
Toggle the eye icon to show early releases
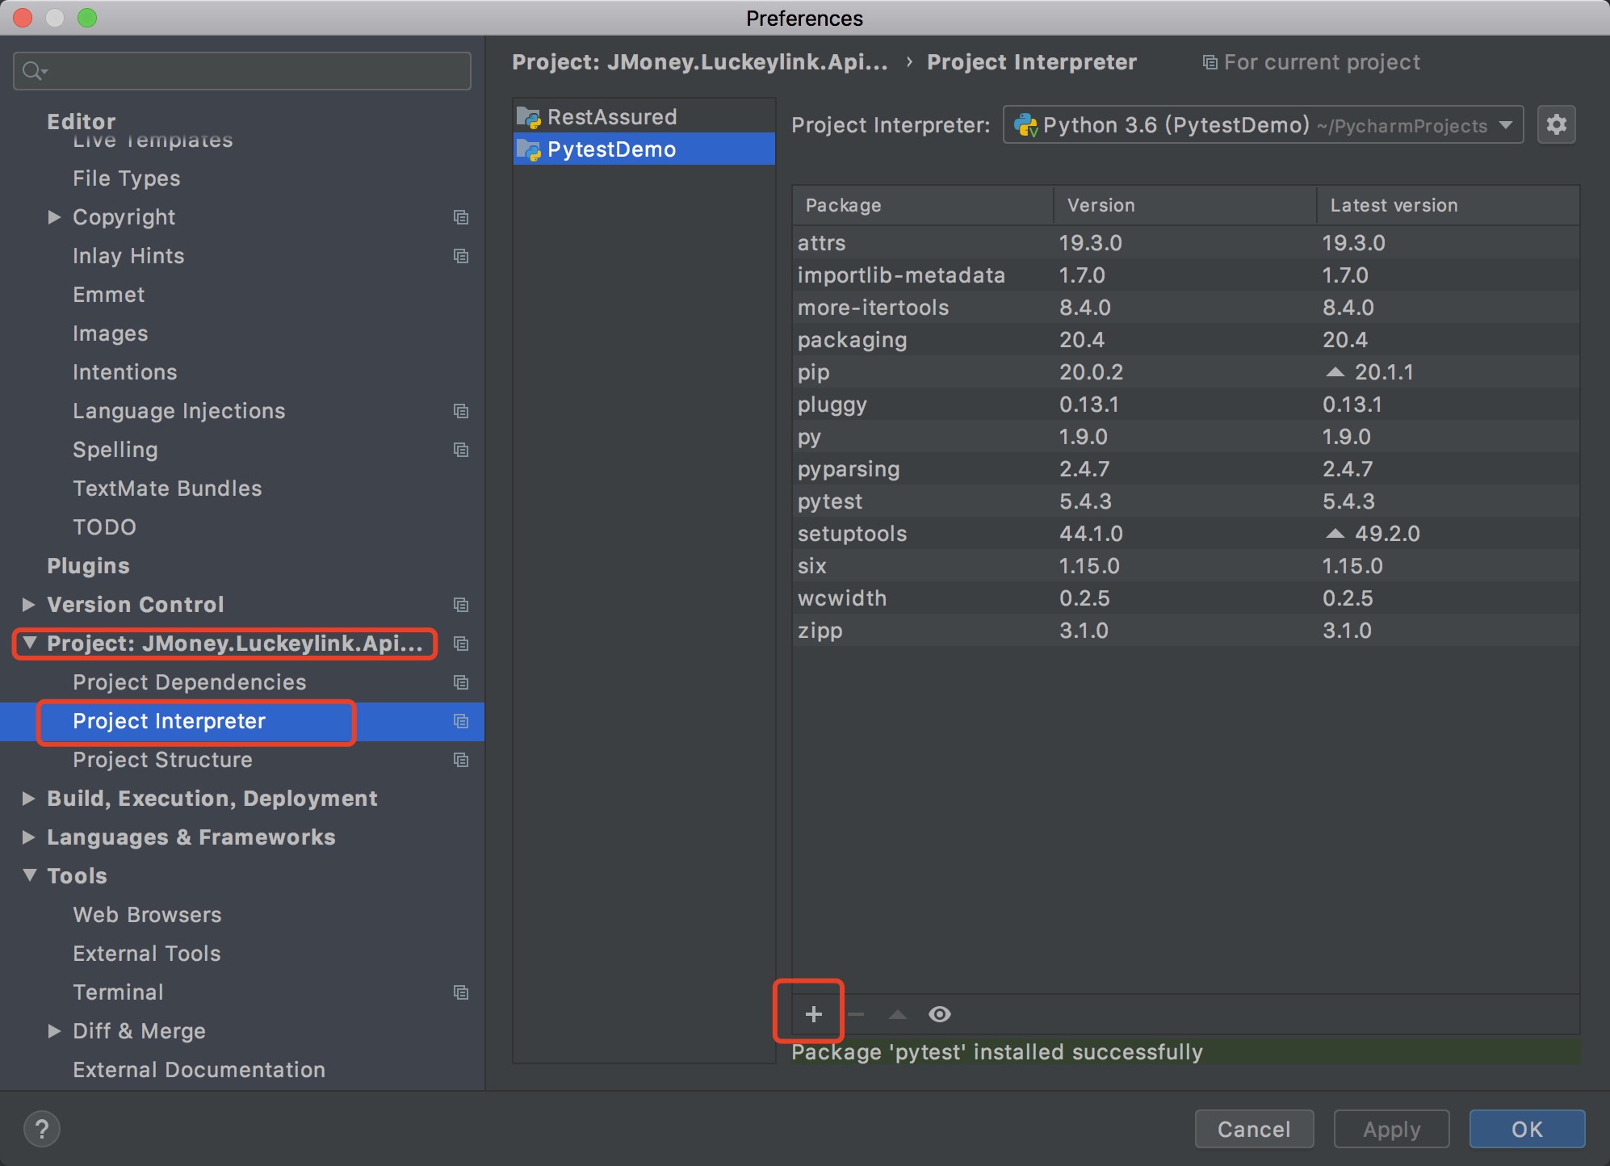tap(940, 1015)
